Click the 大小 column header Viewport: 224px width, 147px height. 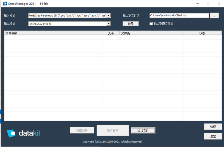[x=111, y=33]
